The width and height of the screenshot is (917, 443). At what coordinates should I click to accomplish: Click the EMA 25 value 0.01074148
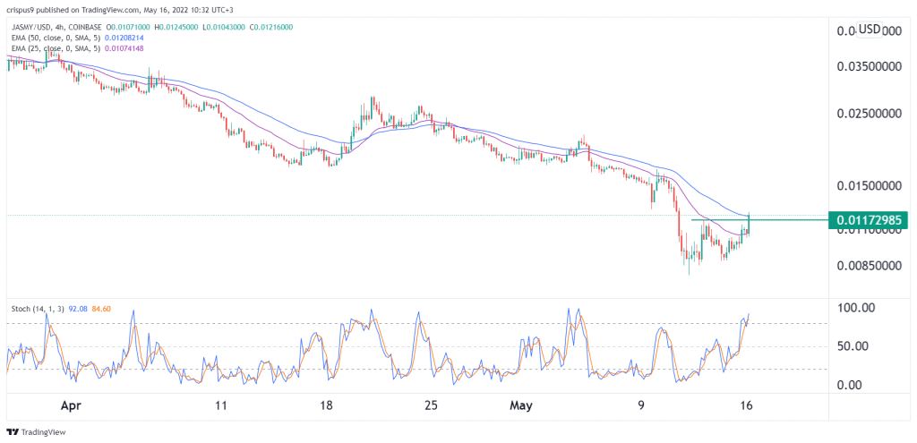124,48
